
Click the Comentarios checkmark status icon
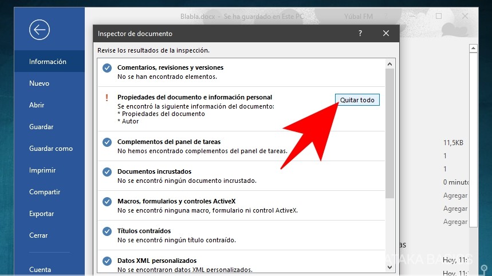point(107,68)
